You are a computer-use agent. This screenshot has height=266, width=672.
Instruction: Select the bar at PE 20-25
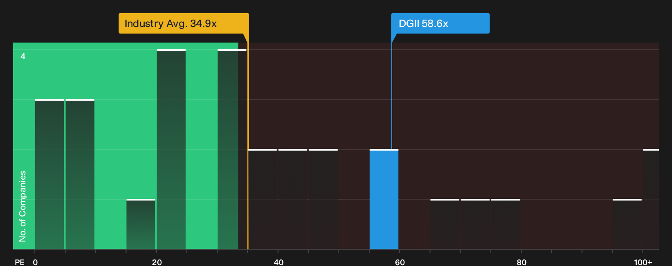tap(171, 149)
